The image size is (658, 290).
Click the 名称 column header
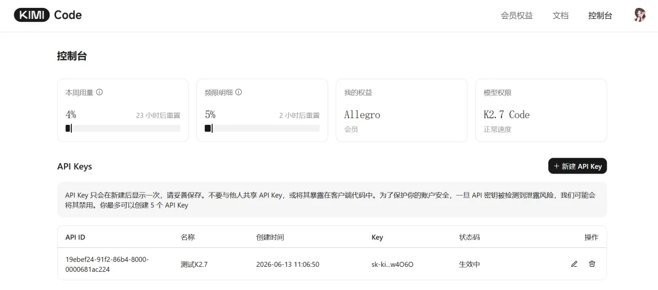[188, 237]
